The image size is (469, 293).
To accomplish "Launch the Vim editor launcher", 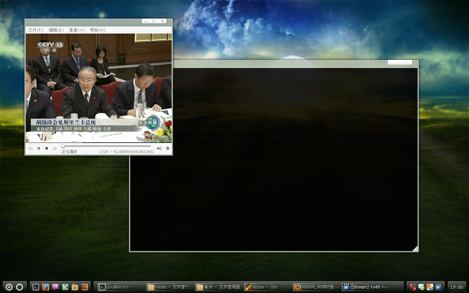I will (65, 287).
